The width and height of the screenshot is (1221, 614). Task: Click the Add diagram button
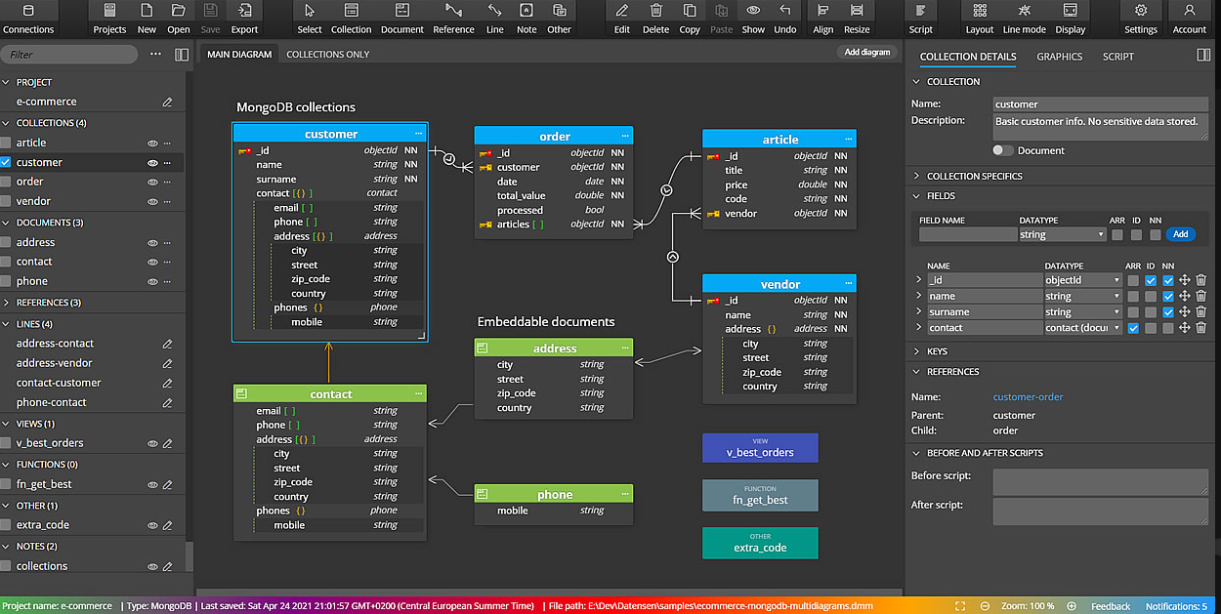pyautogui.click(x=867, y=52)
